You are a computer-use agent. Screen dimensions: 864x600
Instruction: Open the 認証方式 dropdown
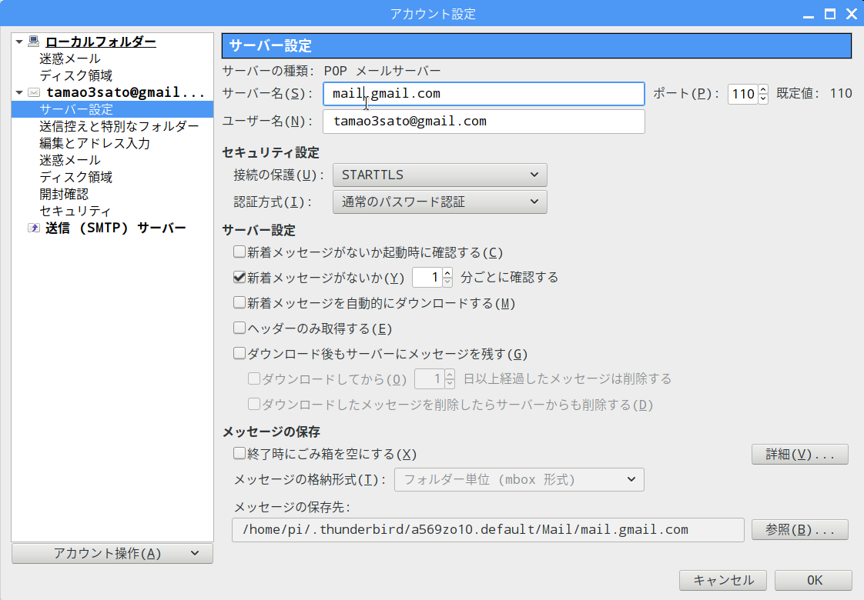440,202
